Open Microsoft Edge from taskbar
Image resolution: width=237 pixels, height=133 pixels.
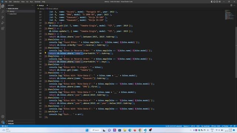(130, 130)
